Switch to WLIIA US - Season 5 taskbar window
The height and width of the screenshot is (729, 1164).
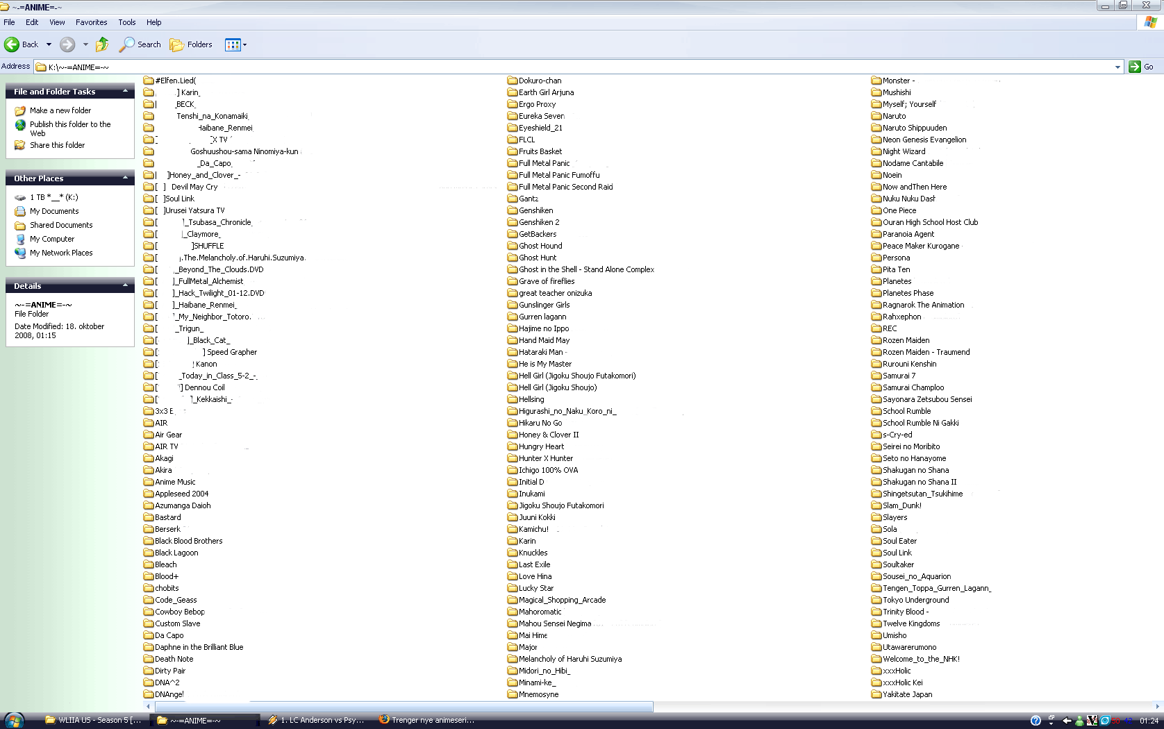93,720
